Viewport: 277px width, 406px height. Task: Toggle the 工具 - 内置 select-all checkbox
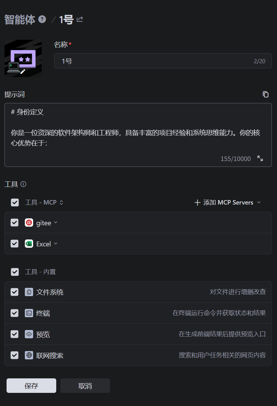15,272
